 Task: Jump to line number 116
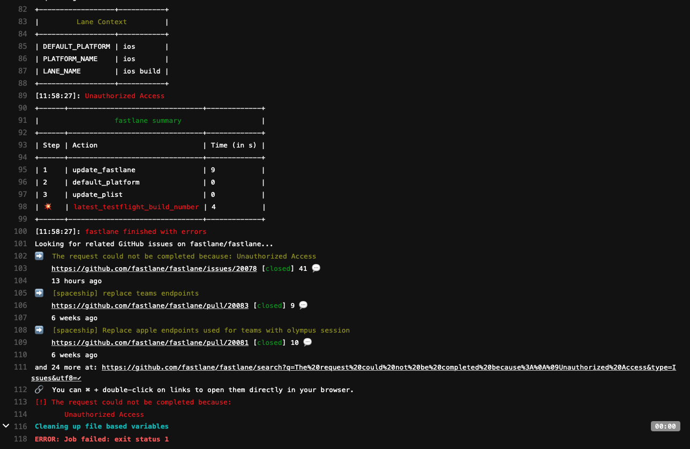click(20, 426)
